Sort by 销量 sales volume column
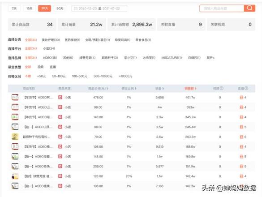 (x=159, y=88)
